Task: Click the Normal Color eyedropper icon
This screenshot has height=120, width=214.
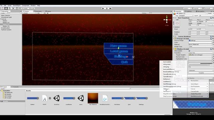Action: (213, 57)
